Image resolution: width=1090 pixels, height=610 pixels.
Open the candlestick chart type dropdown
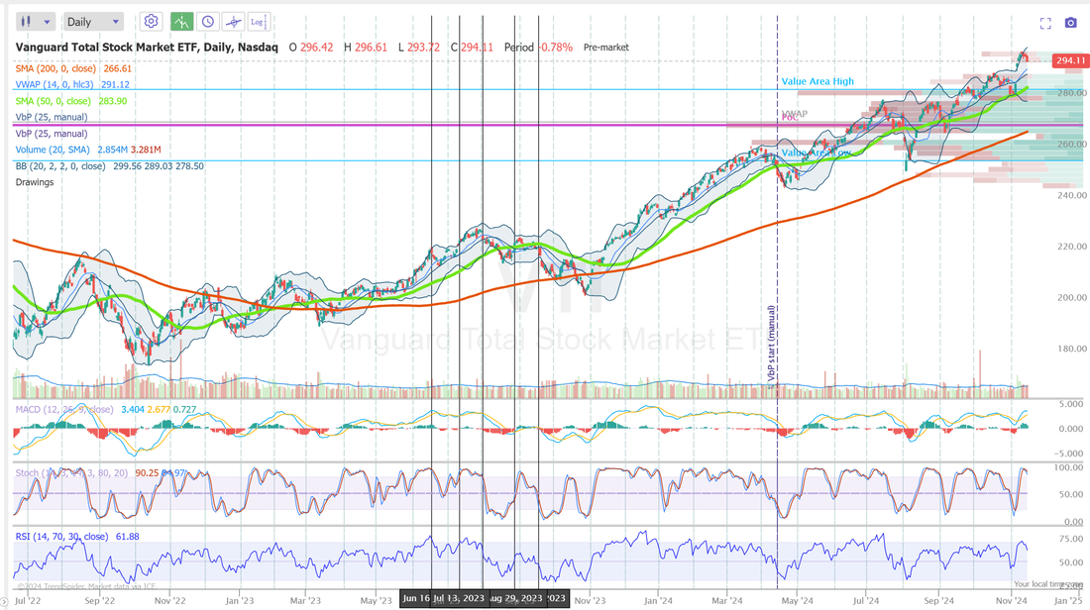[36, 22]
